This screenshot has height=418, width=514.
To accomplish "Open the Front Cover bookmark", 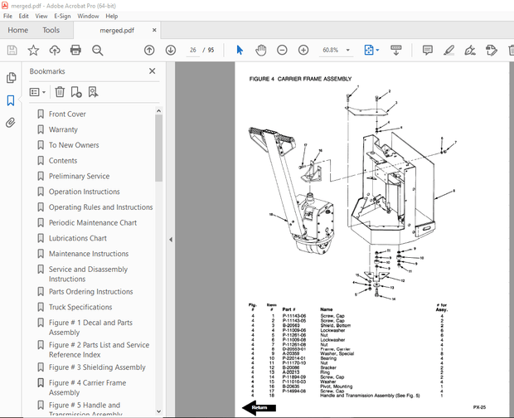I will click(x=67, y=114).
